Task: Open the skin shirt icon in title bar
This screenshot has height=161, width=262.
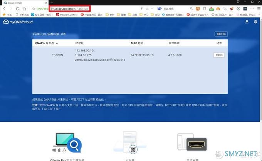Action: 238,2
